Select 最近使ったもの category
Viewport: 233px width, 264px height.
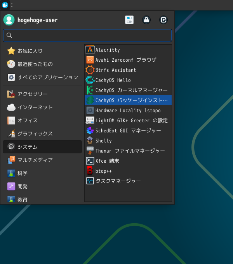(x=42, y=64)
